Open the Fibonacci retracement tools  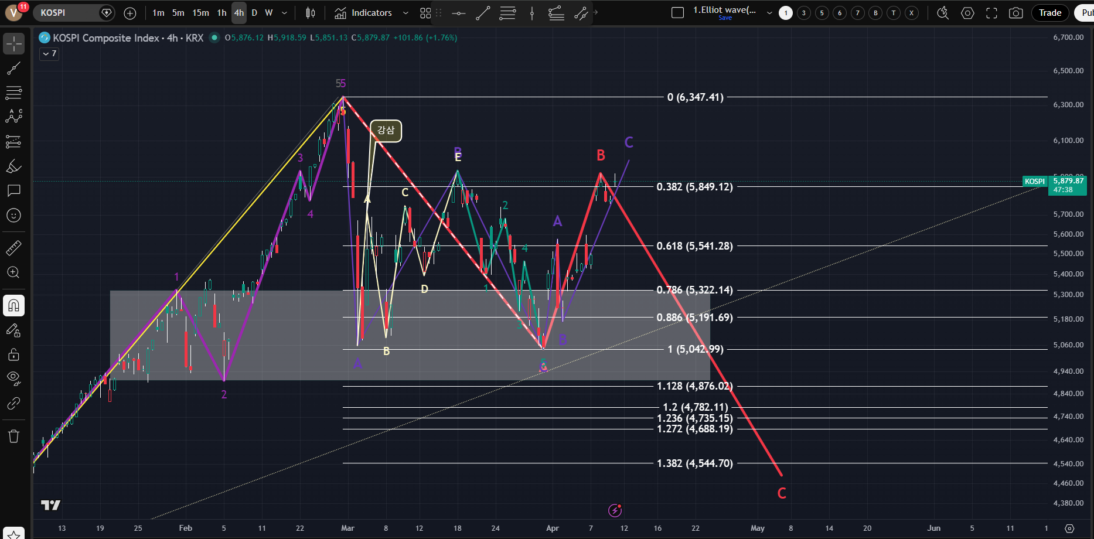(x=14, y=93)
